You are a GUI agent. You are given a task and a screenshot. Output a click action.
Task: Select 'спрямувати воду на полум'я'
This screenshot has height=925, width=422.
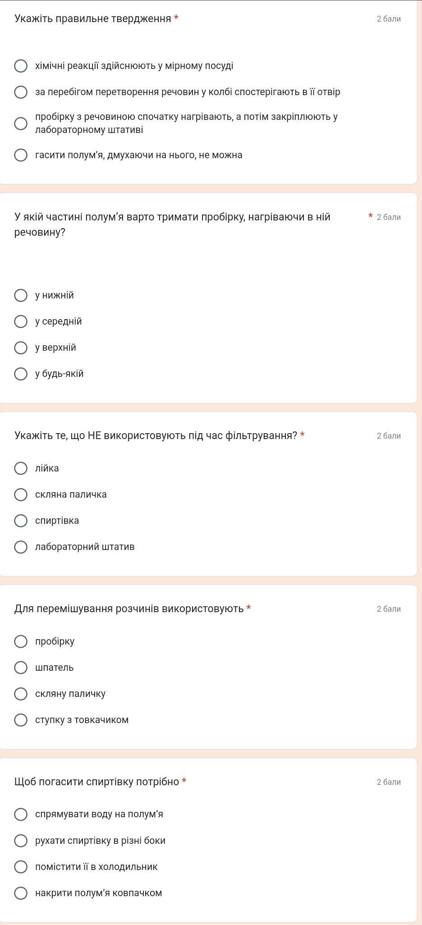click(21, 814)
